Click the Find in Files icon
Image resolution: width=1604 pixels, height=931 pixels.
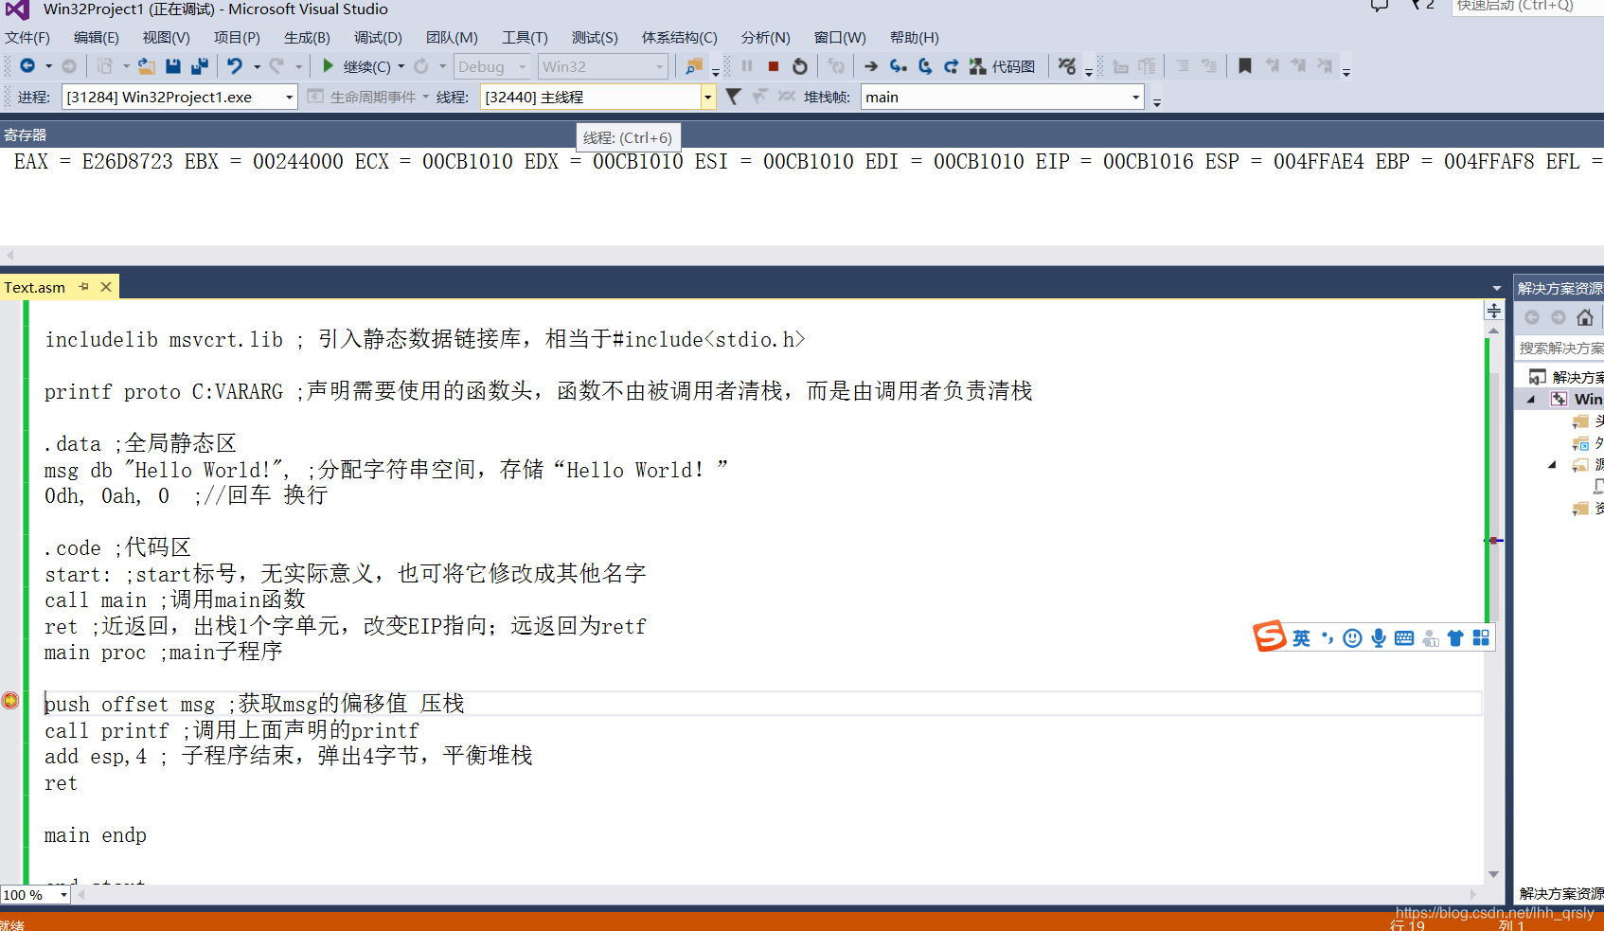point(694,66)
